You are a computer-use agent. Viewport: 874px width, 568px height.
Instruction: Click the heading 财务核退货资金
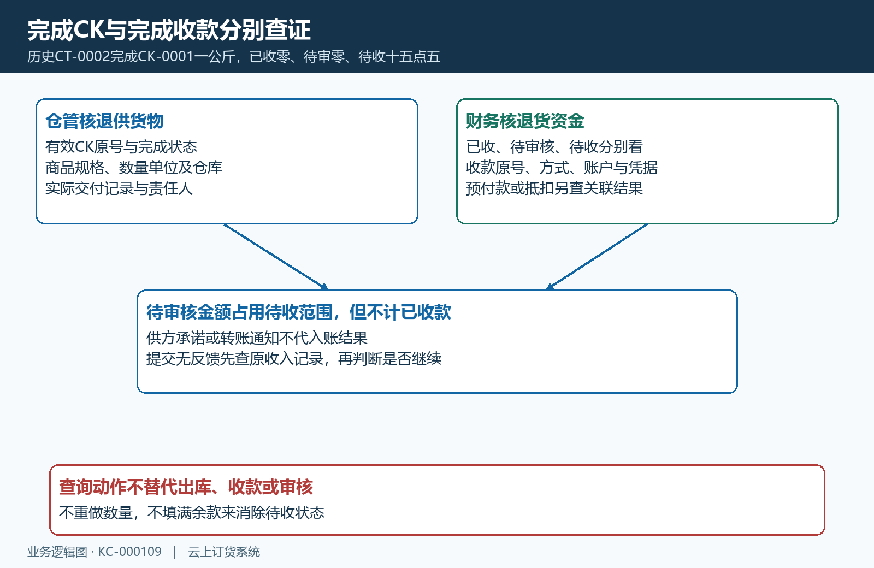click(x=525, y=121)
